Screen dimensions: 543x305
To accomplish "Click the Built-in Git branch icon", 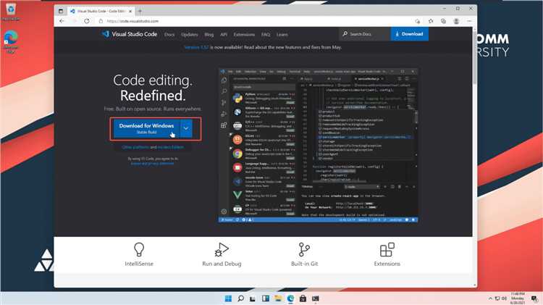I will pos(304,249).
